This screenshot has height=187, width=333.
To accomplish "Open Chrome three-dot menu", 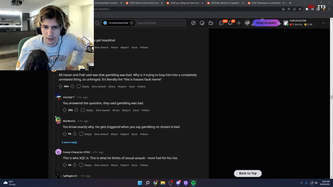I will pos(329,9).
